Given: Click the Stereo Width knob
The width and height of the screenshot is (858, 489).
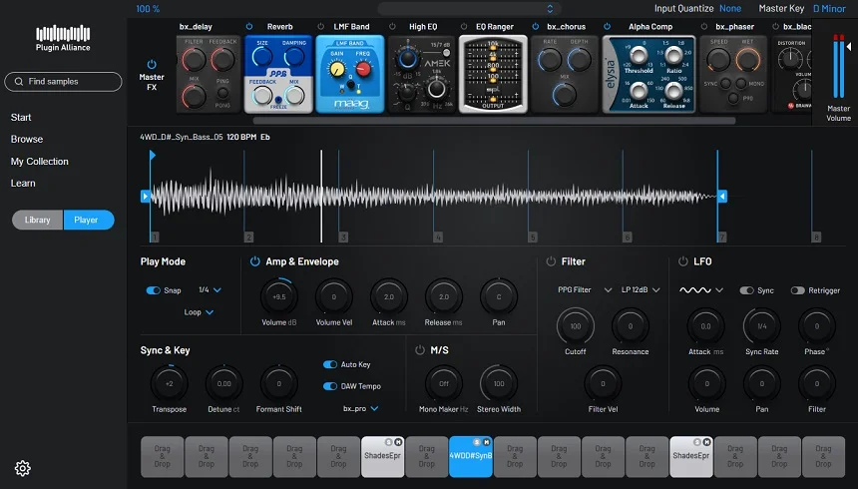Looking at the screenshot, I should click(x=499, y=384).
